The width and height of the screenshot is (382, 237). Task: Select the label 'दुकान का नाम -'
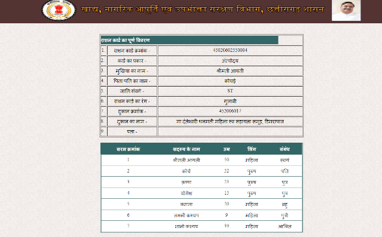(132, 122)
